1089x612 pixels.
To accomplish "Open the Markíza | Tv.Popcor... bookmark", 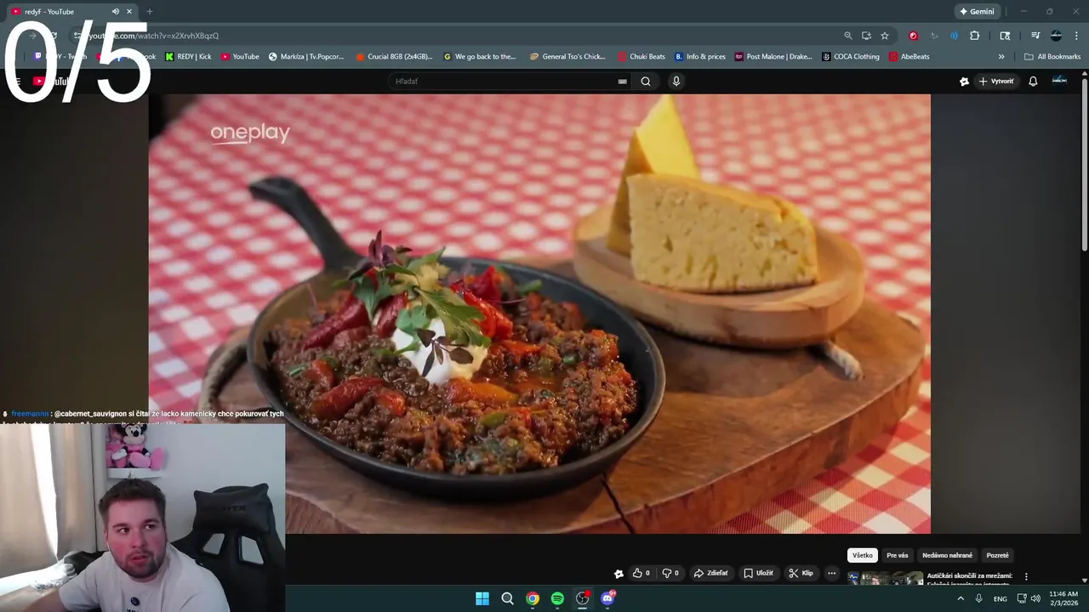I will [306, 57].
